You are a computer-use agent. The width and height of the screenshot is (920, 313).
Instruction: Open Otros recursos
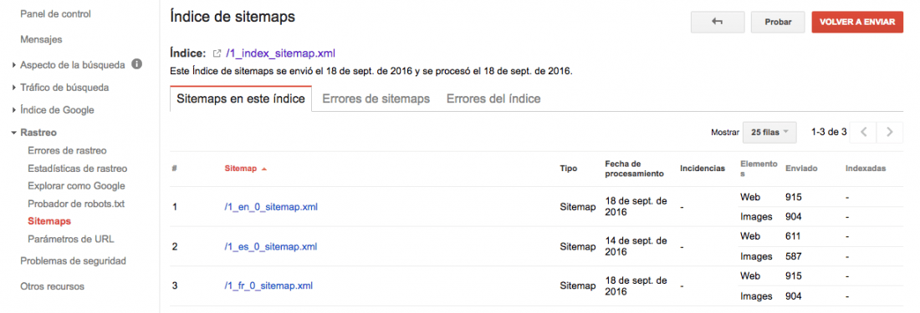click(52, 286)
